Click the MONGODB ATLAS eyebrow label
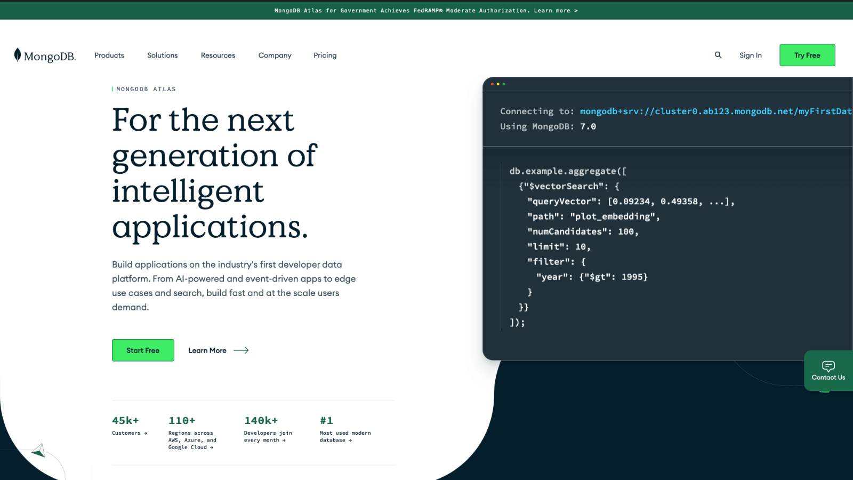The height and width of the screenshot is (480, 853). point(146,89)
